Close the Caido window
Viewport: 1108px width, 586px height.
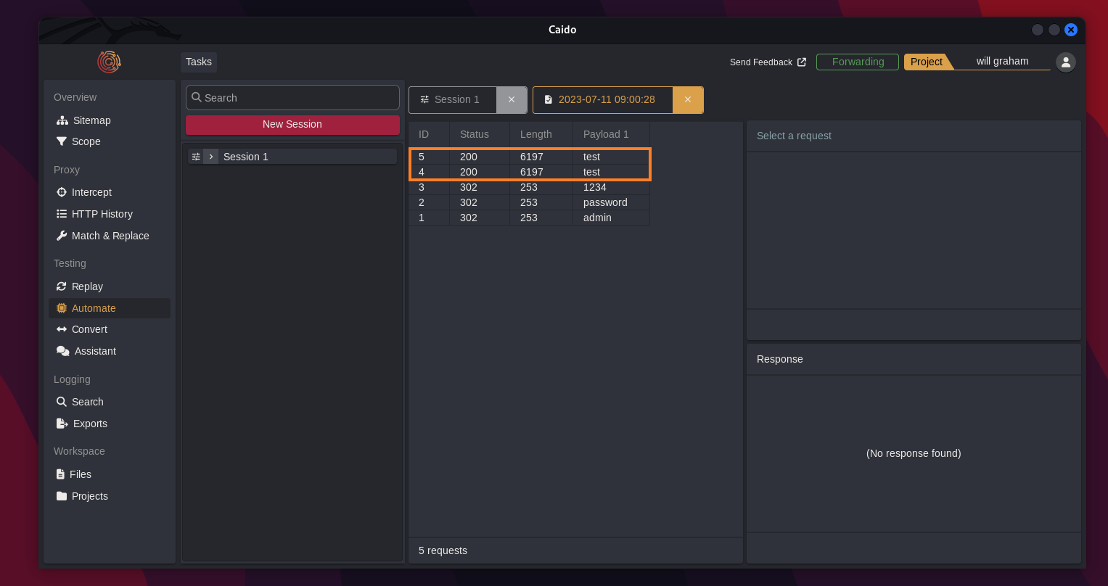(1071, 30)
